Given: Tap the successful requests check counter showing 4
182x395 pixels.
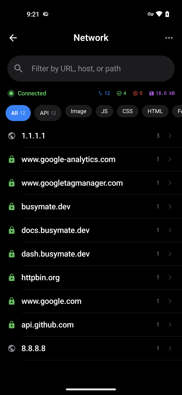Looking at the screenshot, I should tap(122, 93).
